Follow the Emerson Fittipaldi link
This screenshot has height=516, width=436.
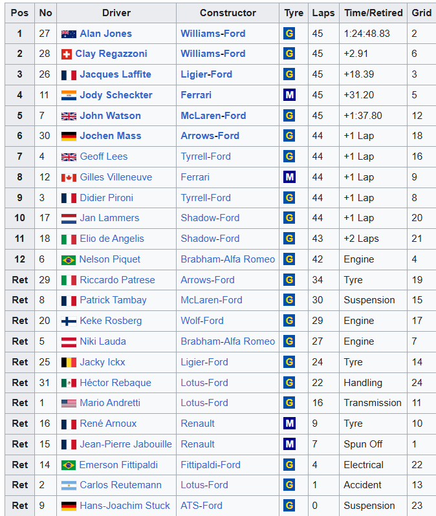[x=118, y=465]
